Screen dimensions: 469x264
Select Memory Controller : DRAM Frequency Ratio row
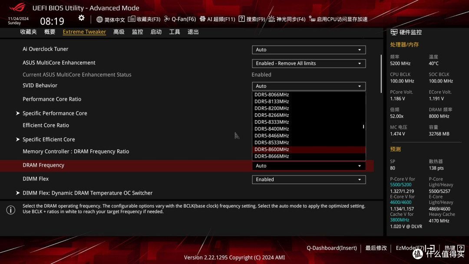76,152
